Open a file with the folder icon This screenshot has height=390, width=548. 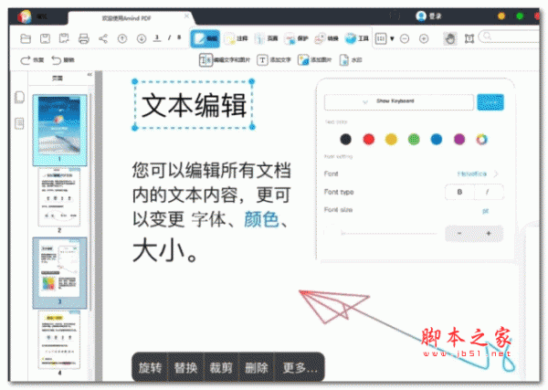[26, 38]
